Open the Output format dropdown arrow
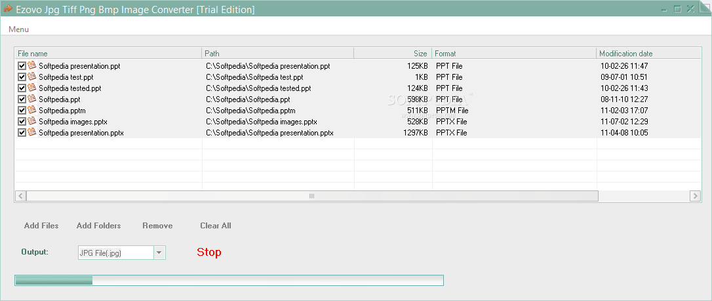 tap(159, 253)
